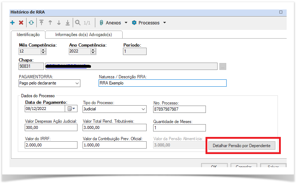The height and width of the screenshot is (185, 299).
Task: Click the Valor da Pensão Alimentícia field
Action: [179, 145]
